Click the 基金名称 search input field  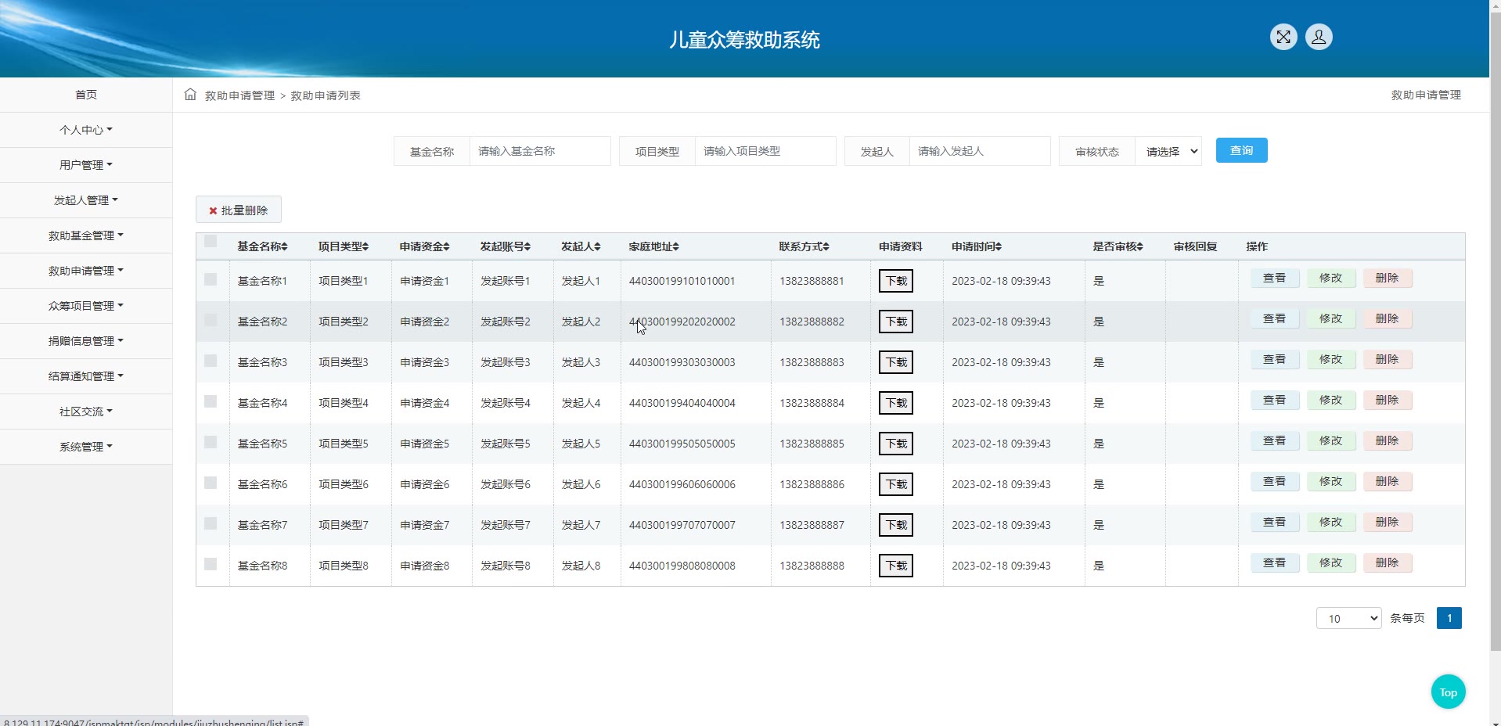point(539,151)
